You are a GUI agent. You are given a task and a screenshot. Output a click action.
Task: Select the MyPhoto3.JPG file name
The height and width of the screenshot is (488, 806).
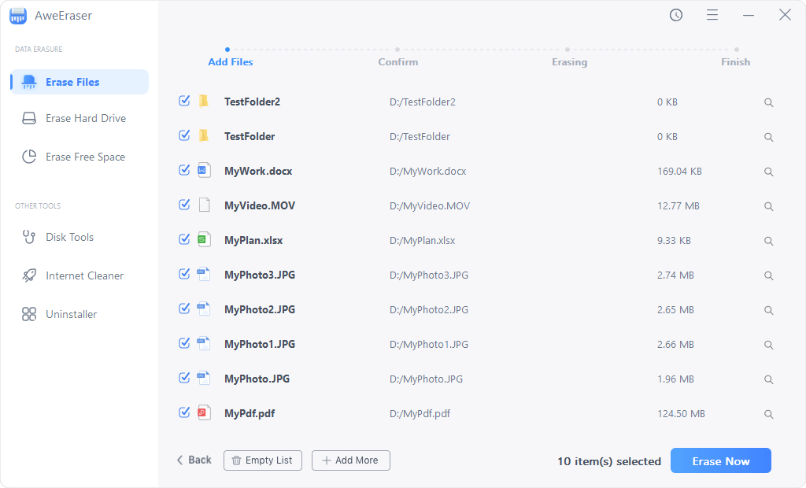click(x=260, y=275)
